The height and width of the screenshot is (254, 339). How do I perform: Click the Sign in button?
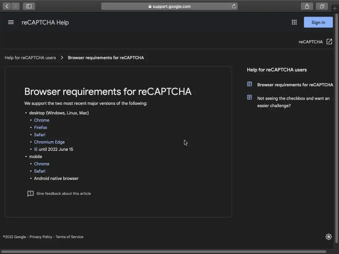click(318, 22)
